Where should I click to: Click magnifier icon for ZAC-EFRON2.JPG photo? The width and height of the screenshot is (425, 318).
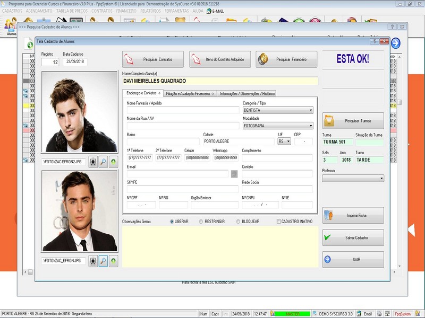(103, 162)
